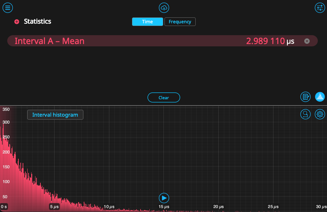Screen dimensions: 327x212
Task: Click the cloud upload icon
Action: coord(164,8)
